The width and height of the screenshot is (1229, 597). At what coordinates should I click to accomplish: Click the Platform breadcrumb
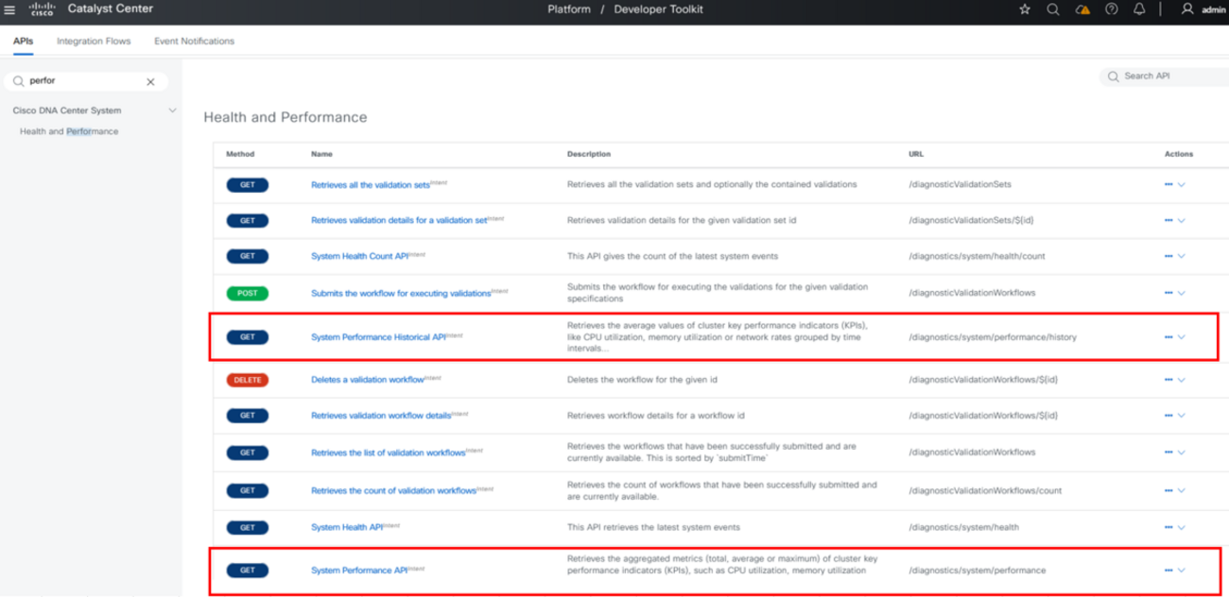point(569,9)
